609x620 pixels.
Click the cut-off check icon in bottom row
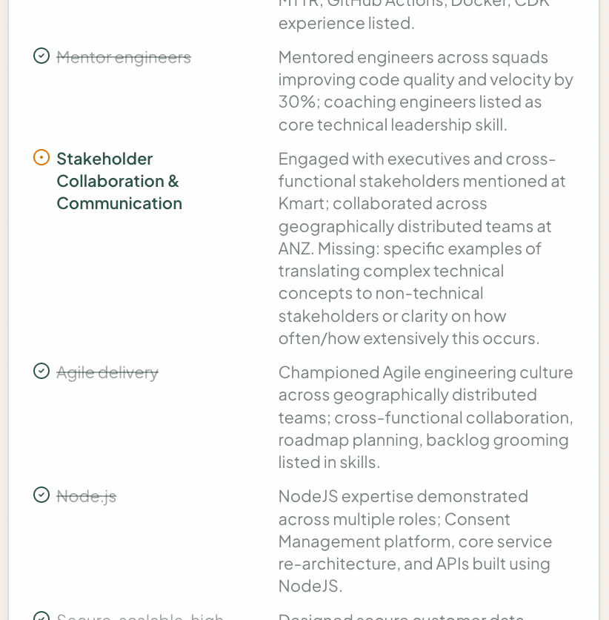tap(41, 616)
